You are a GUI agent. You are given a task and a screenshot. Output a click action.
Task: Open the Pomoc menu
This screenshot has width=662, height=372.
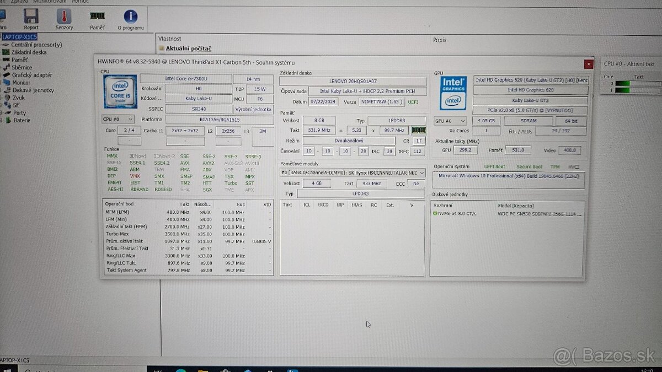tap(81, 1)
